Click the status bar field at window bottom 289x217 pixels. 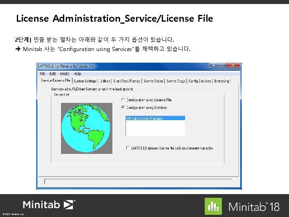pos(138,182)
